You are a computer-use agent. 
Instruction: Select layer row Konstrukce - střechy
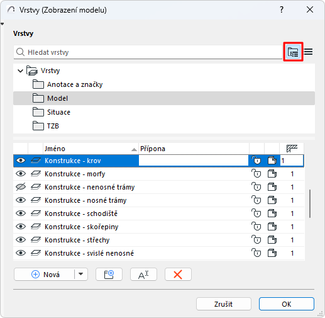pos(158,240)
